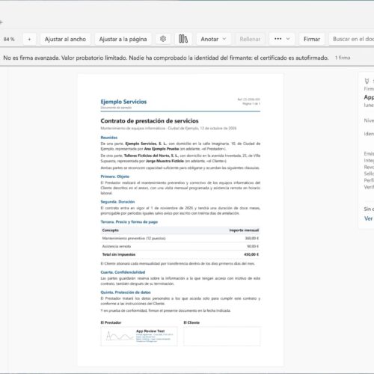Click the 'Reunidos' section heading

pos(109,138)
